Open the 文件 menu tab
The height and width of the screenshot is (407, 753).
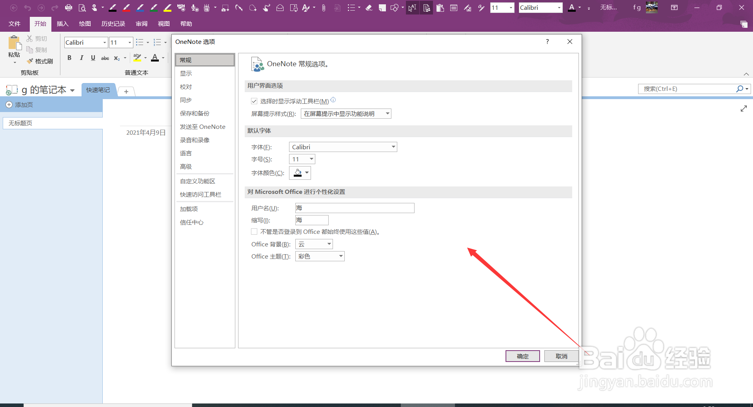pos(15,24)
